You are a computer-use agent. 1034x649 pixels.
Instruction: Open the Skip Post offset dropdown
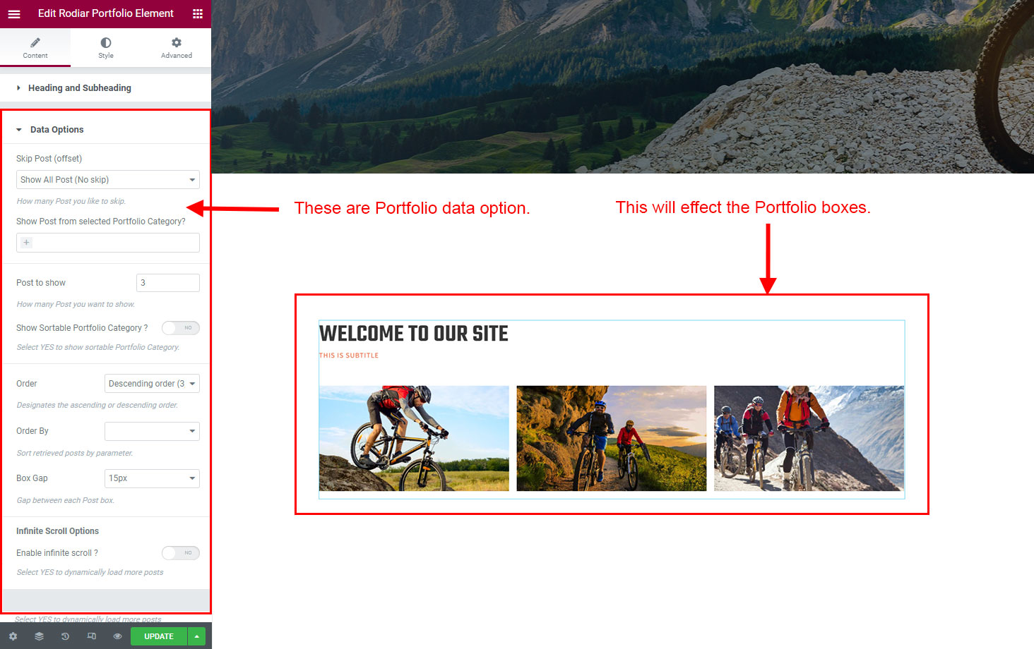pos(108,180)
